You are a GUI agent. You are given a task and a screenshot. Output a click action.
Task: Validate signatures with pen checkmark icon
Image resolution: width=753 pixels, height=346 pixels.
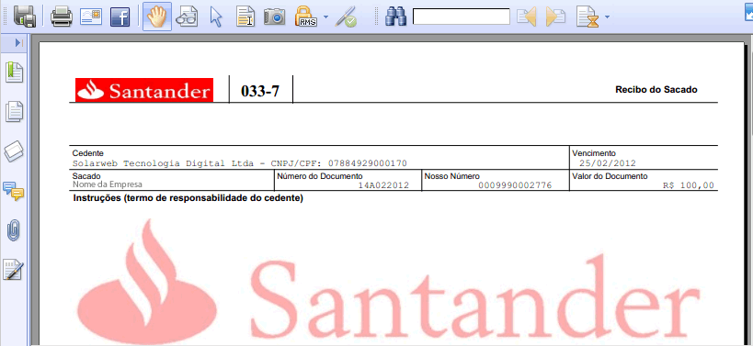pyautogui.click(x=346, y=17)
